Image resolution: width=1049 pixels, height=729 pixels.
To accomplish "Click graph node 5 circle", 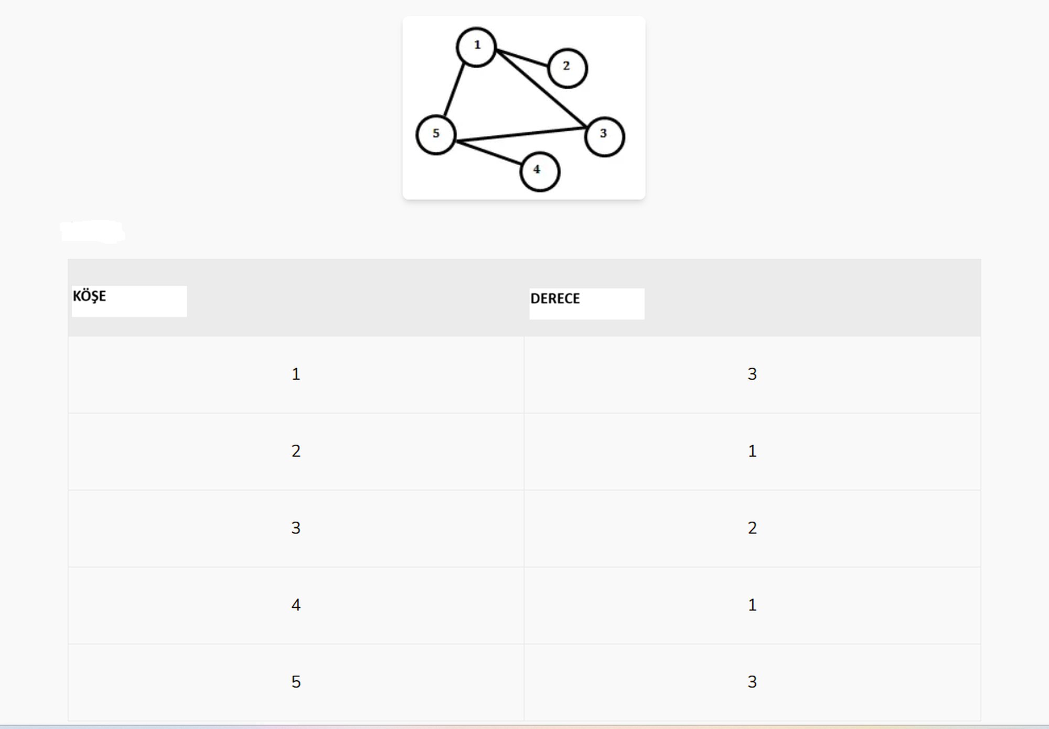I will 436,135.
